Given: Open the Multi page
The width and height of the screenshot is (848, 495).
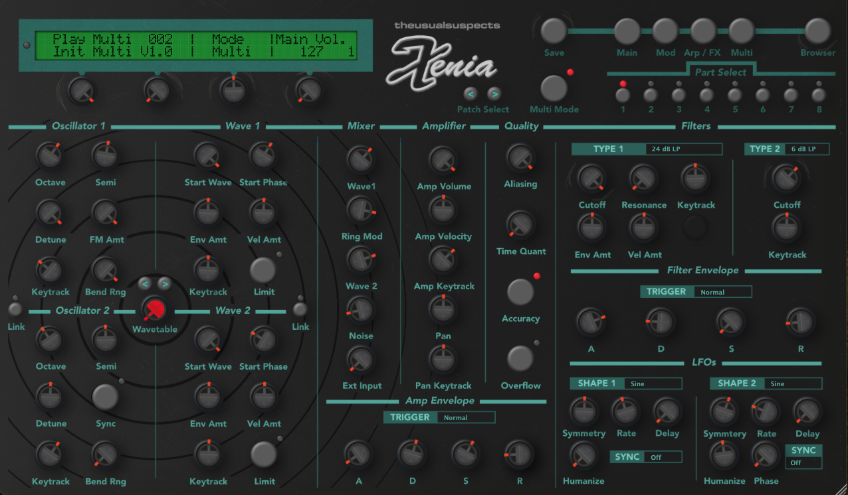Looking at the screenshot, I should tap(742, 31).
